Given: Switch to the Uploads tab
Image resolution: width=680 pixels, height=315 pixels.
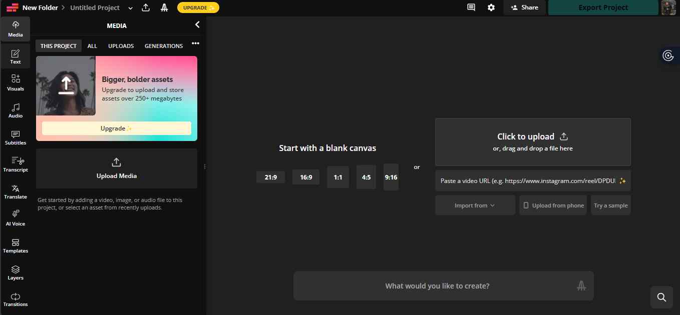Looking at the screenshot, I should pyautogui.click(x=121, y=46).
